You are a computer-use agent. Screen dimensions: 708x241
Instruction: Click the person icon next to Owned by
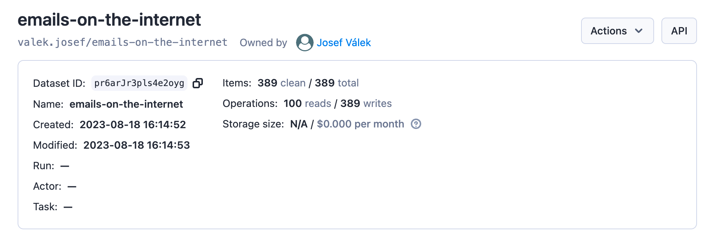point(304,43)
